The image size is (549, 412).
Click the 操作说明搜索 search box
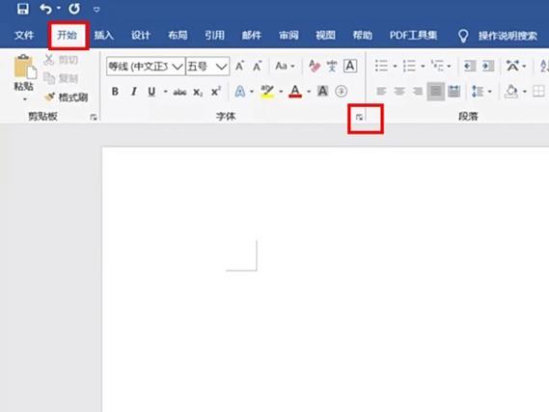coord(508,36)
